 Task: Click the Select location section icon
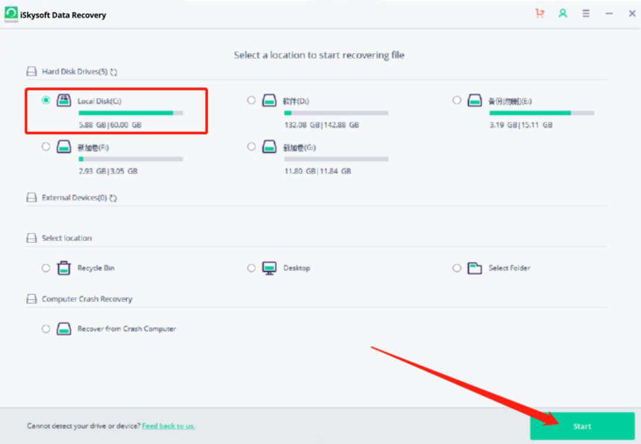click(32, 238)
